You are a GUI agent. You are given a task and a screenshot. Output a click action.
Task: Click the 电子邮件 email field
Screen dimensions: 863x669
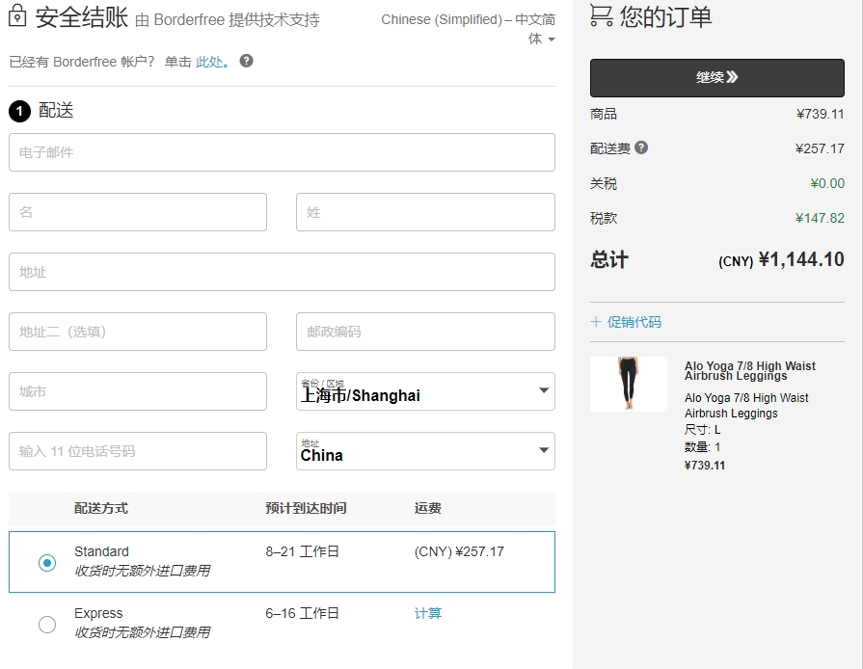[x=282, y=152]
